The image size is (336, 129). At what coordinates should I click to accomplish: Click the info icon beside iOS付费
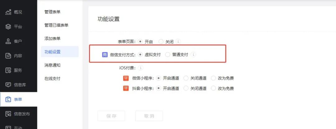[x=141, y=68]
